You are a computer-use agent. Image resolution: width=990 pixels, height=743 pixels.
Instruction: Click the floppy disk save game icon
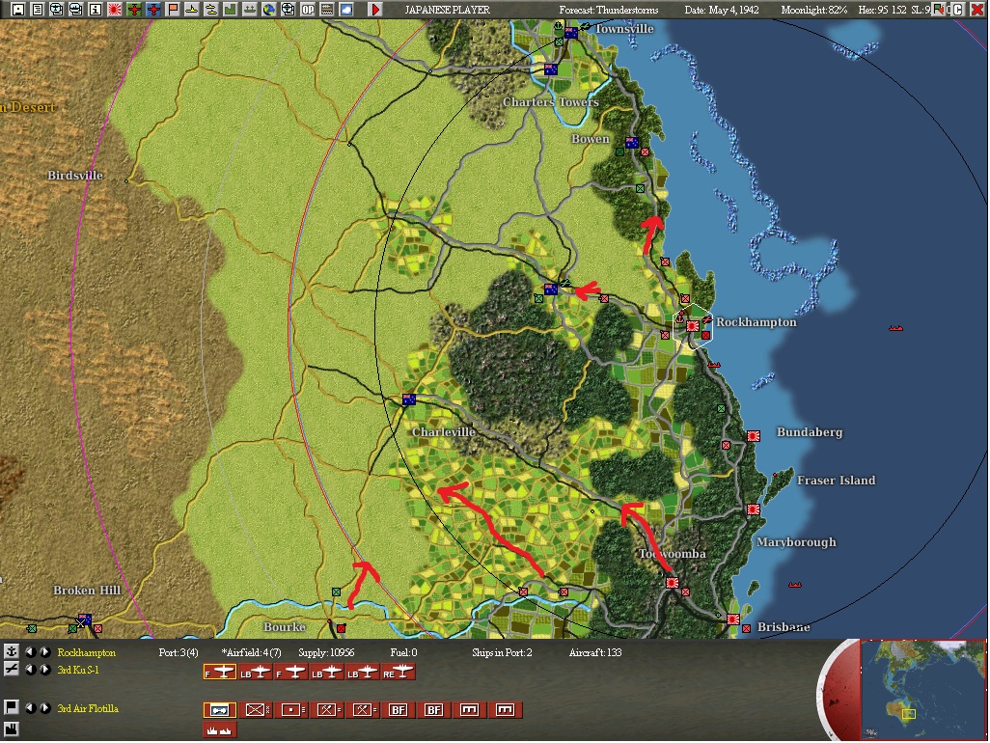[18, 10]
